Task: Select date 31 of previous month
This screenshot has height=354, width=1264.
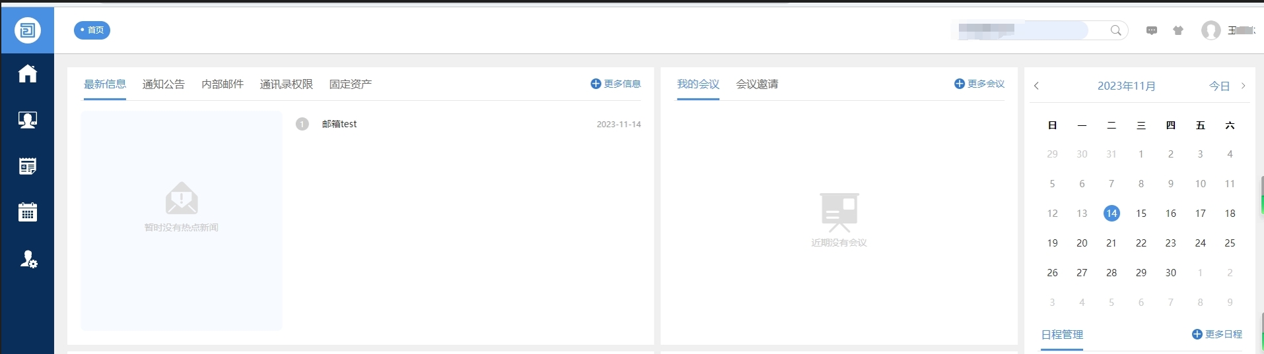Action: (1111, 154)
